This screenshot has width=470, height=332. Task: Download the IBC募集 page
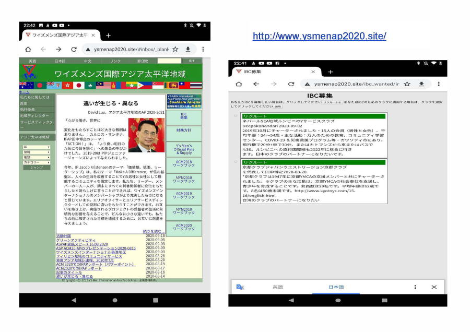(421, 84)
